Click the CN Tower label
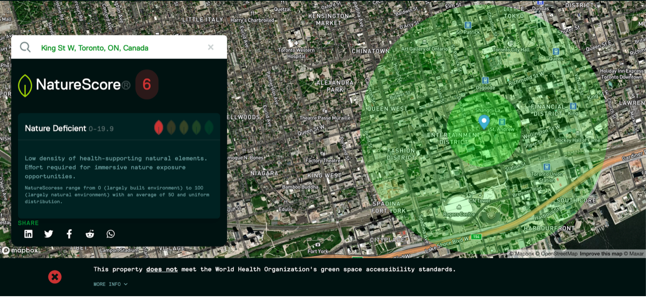The image size is (646, 298). pos(480,201)
